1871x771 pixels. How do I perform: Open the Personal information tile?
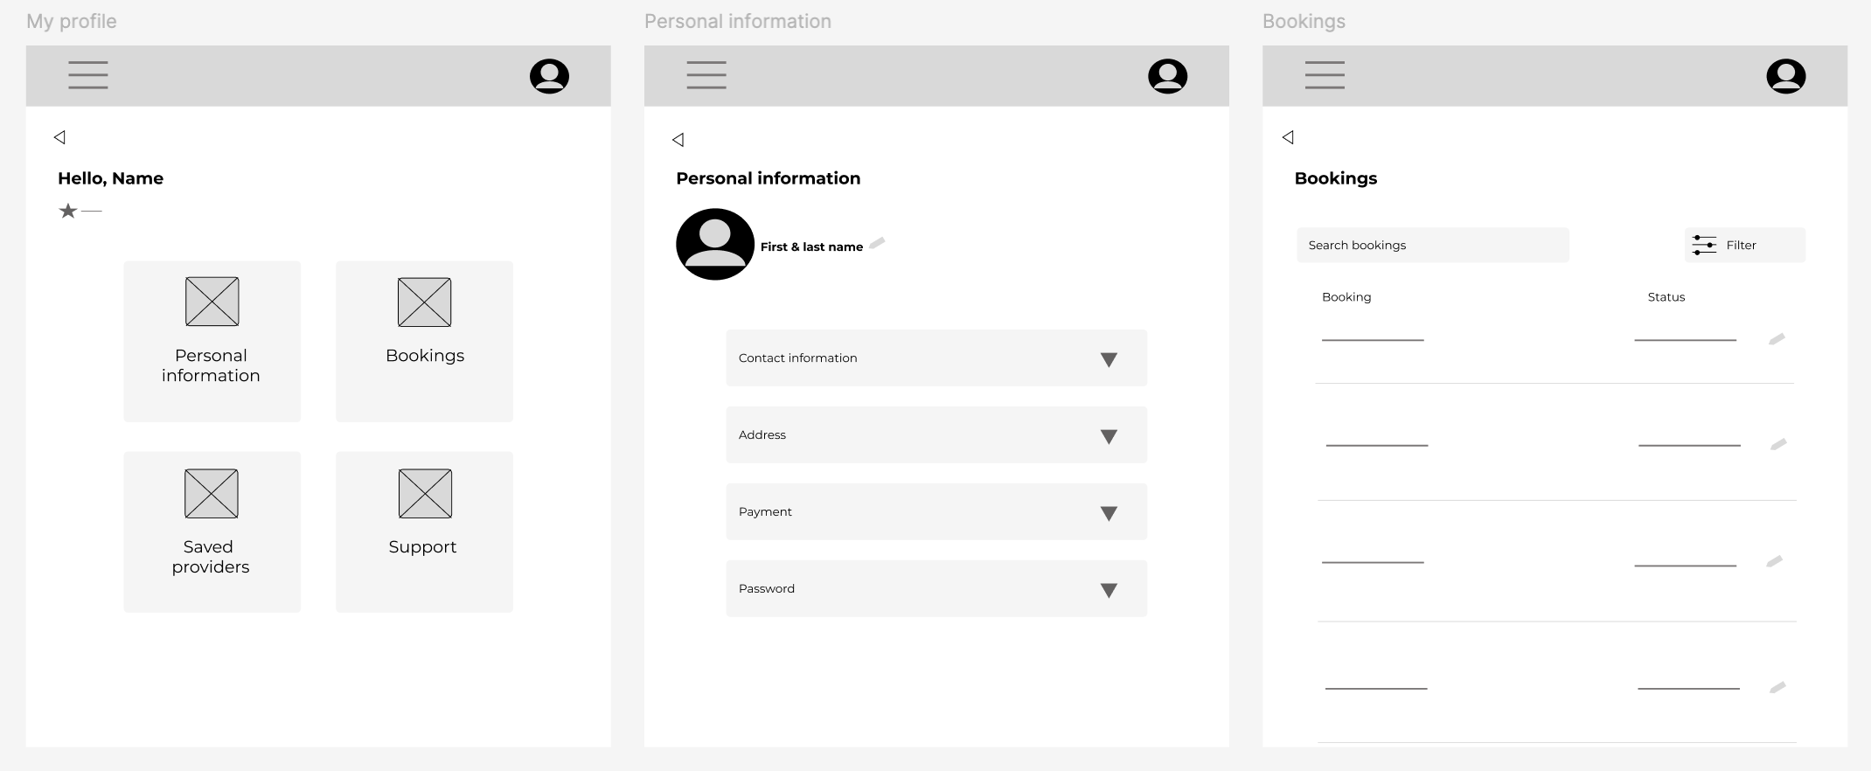(212, 342)
